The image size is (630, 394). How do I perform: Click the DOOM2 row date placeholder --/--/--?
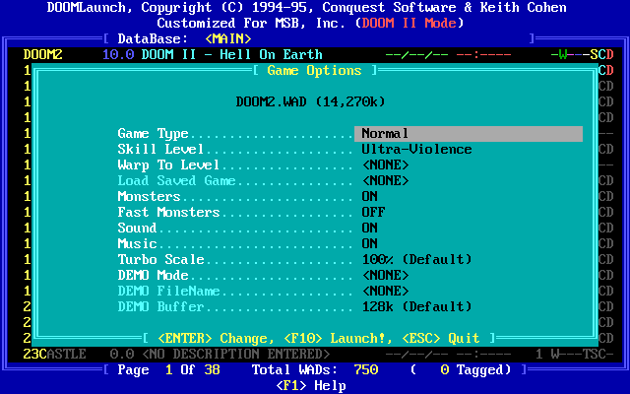point(416,54)
